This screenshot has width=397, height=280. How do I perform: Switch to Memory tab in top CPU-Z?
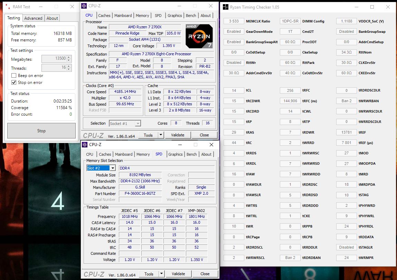pyautogui.click(x=142, y=16)
